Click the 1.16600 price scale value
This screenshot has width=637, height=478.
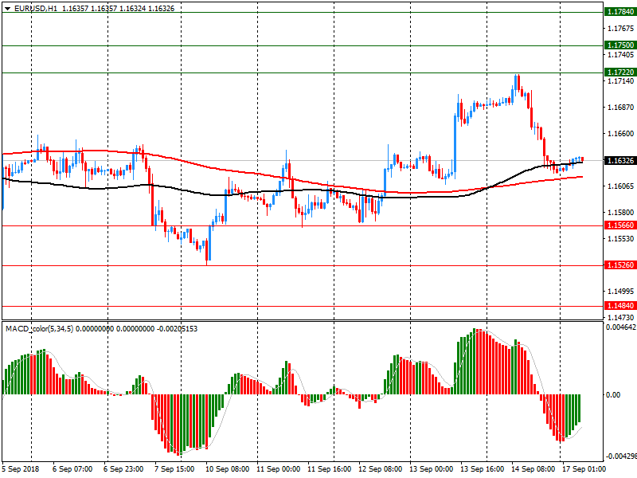tap(620, 134)
